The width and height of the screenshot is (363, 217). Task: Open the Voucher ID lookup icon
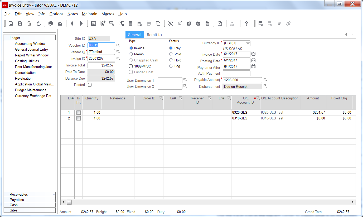point(118,45)
